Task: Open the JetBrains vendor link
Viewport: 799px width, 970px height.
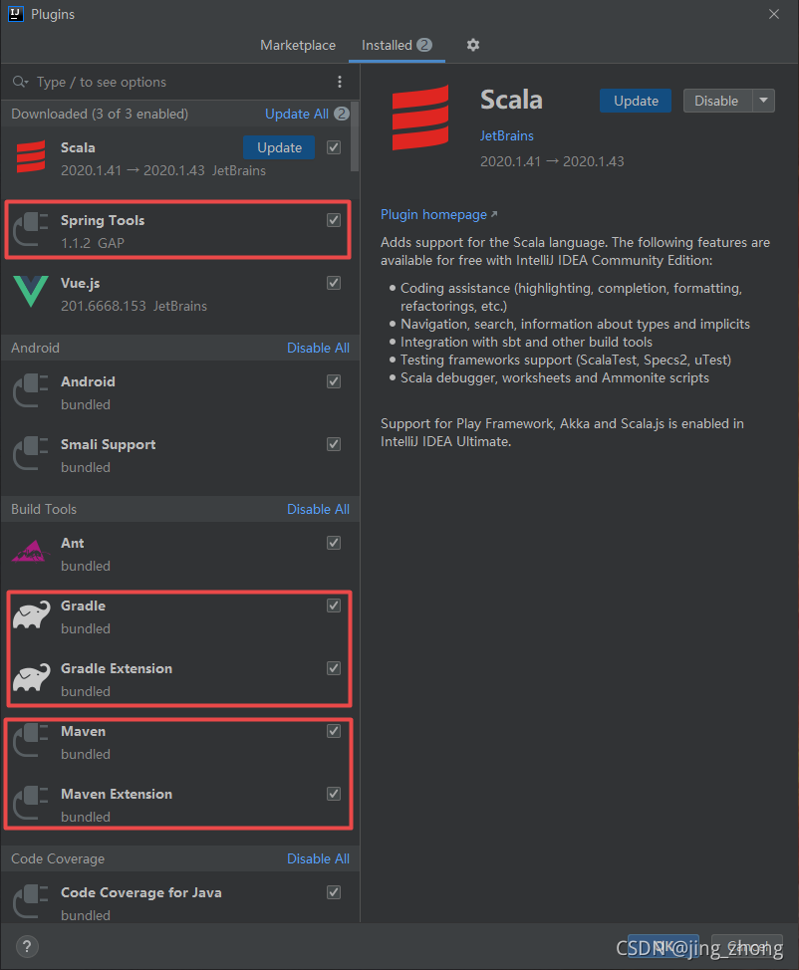Action: tap(507, 135)
